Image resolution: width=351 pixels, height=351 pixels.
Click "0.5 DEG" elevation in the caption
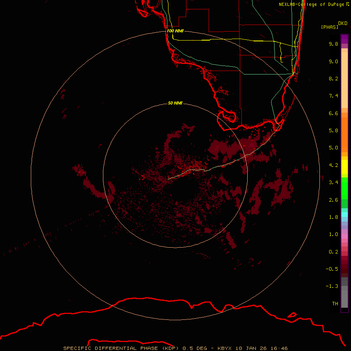pyautogui.click(x=195, y=348)
